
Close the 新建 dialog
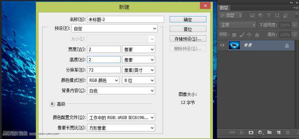point(205,6)
